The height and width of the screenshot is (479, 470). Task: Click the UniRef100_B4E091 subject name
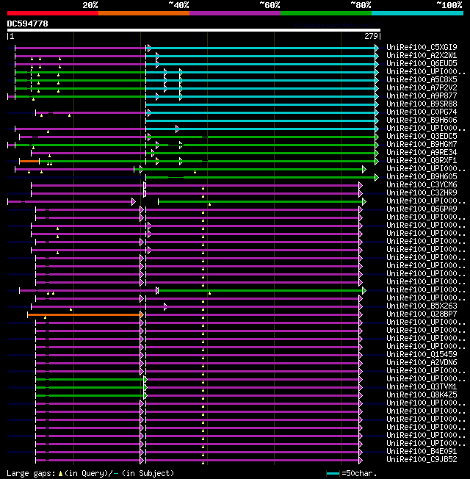pyautogui.click(x=422, y=452)
